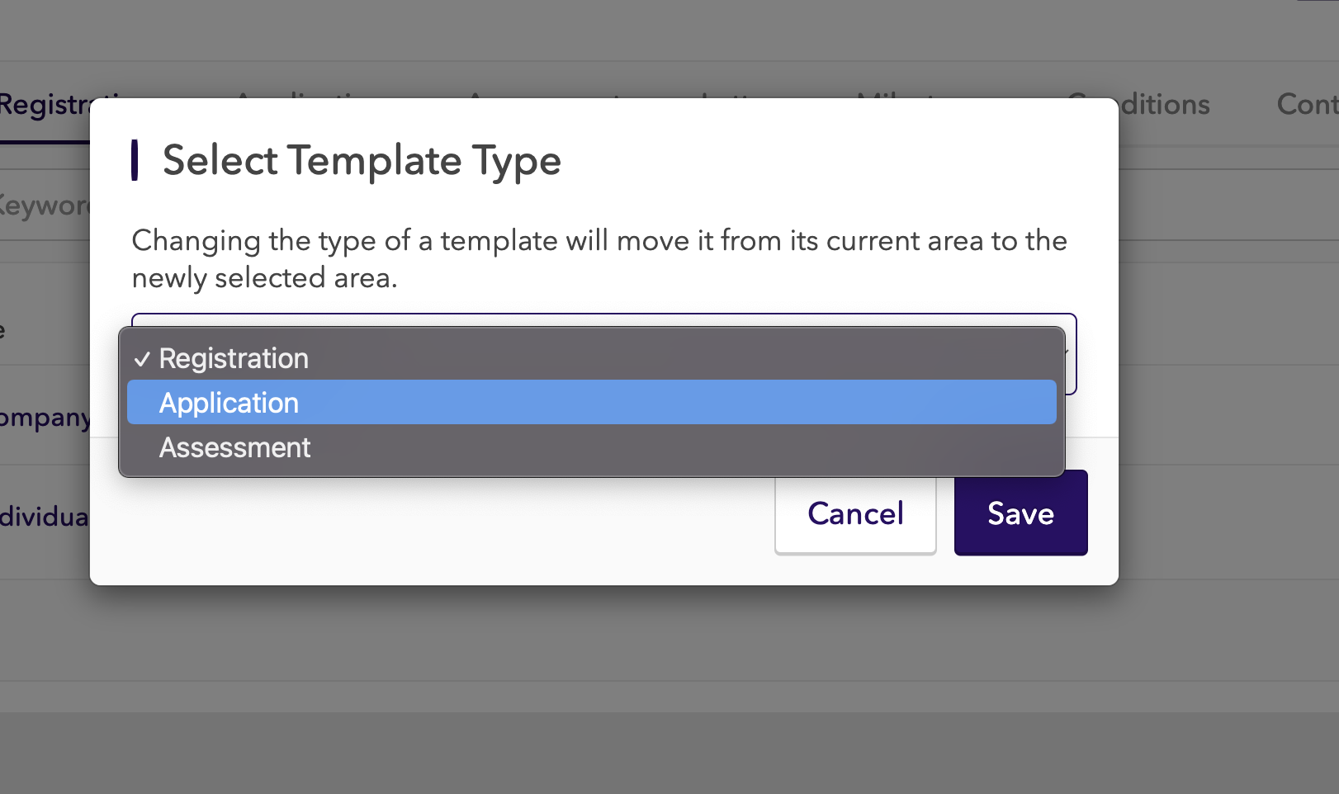Cancel the template type change
1339x794 pixels.
[x=855, y=513]
